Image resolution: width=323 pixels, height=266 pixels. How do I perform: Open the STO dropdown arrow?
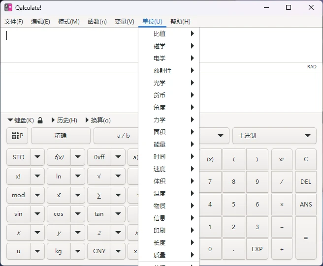click(x=37, y=157)
